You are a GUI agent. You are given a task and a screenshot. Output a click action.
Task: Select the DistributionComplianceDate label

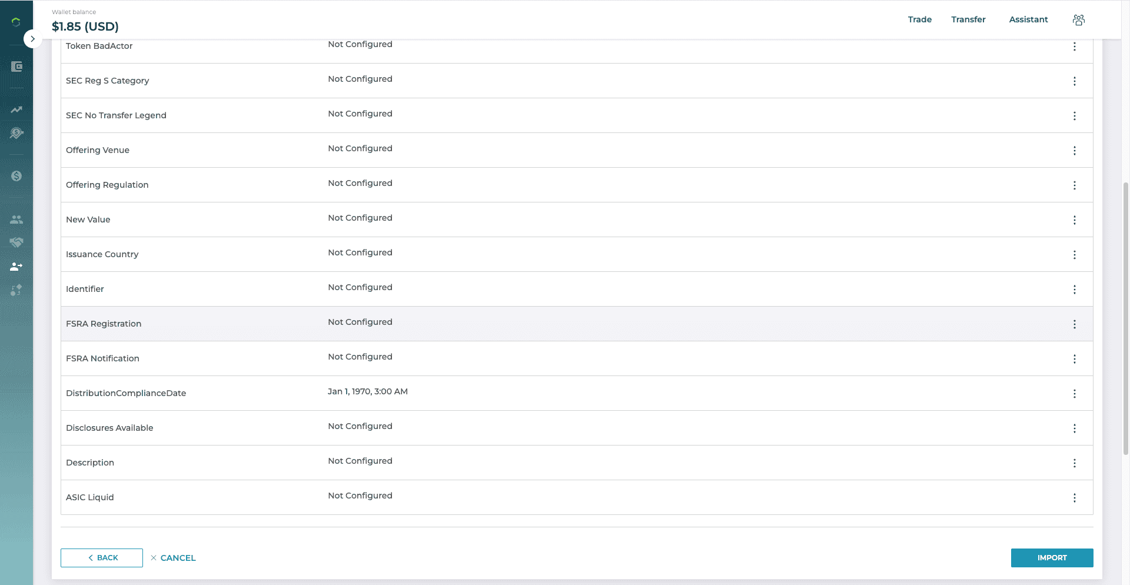pyautogui.click(x=126, y=393)
